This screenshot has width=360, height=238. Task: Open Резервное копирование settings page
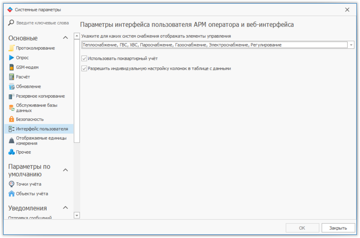click(x=40, y=96)
